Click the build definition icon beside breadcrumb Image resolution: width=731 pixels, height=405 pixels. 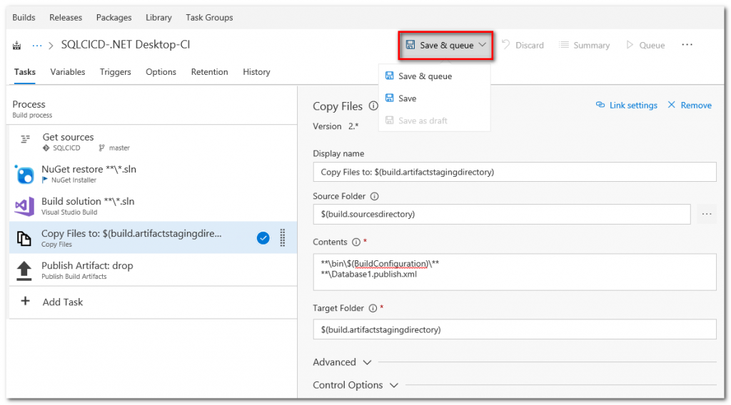tap(17, 46)
